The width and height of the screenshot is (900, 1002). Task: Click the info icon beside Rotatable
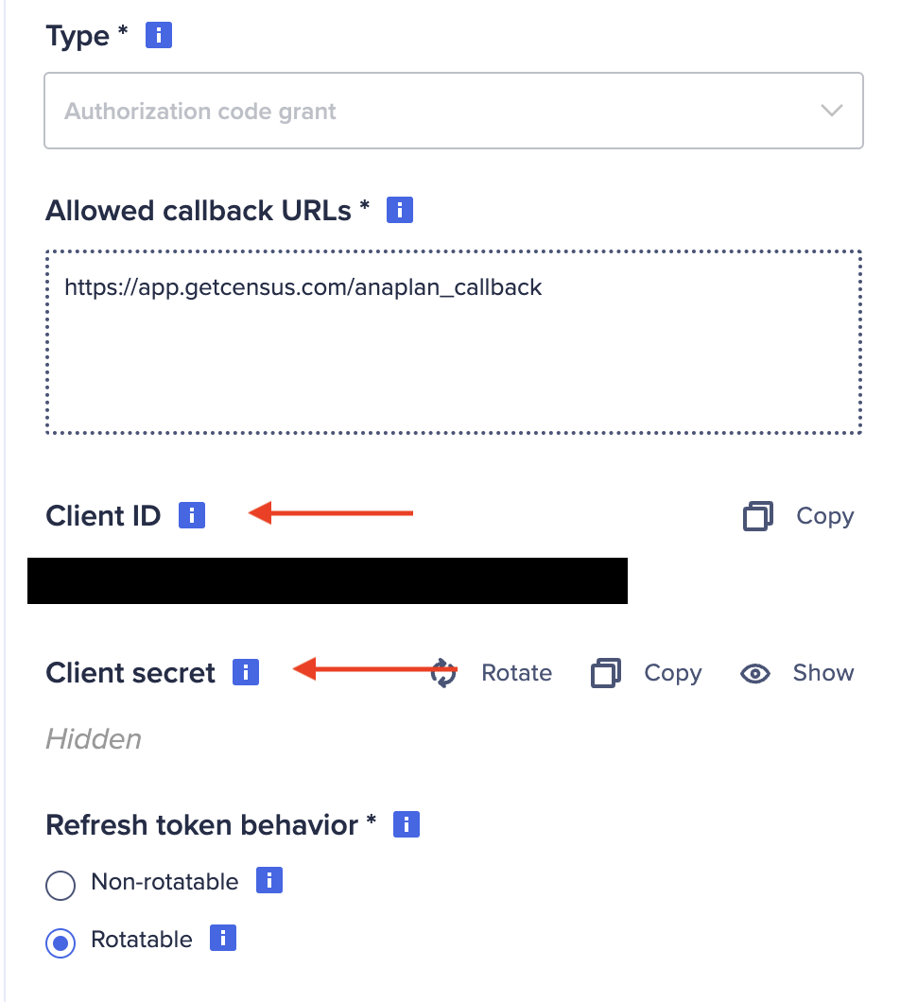click(223, 939)
